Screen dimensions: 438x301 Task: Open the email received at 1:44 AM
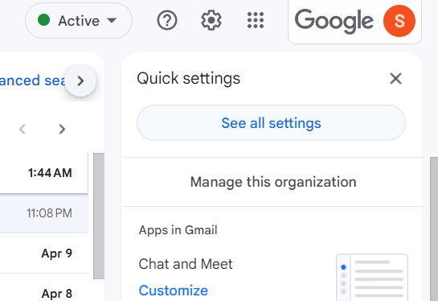click(44, 173)
